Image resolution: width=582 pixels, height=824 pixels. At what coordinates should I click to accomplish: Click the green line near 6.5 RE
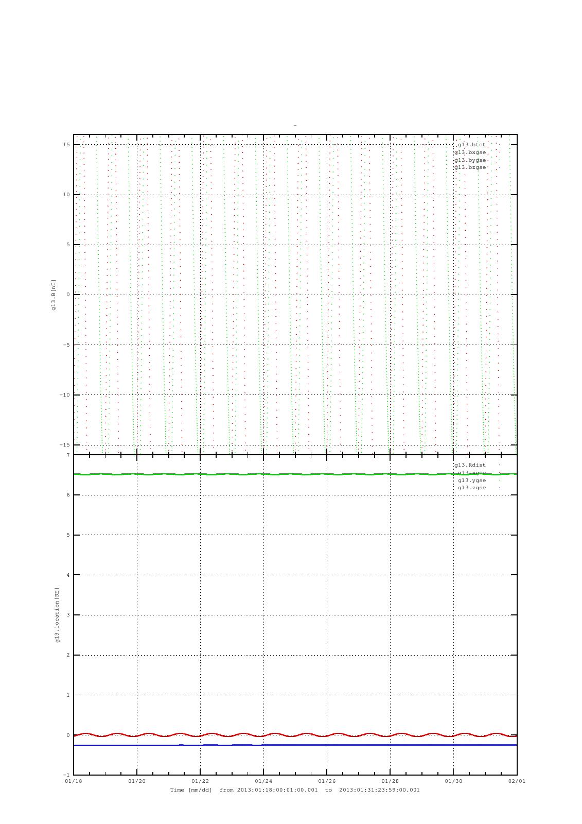pos(295,474)
